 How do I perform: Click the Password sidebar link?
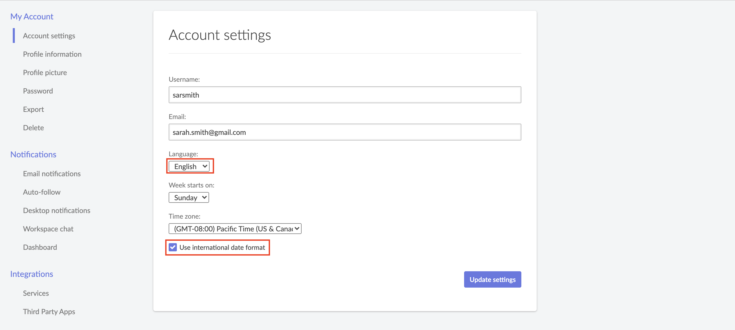coord(38,90)
